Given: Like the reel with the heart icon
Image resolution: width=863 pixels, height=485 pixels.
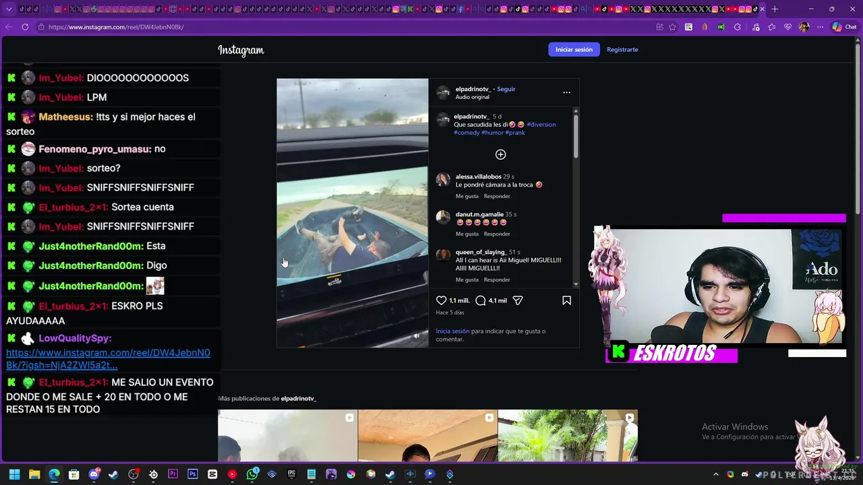Looking at the screenshot, I should click(x=442, y=300).
